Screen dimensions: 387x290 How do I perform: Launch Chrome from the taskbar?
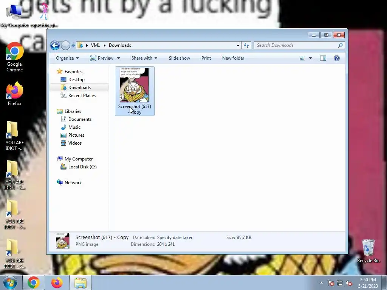click(x=34, y=282)
